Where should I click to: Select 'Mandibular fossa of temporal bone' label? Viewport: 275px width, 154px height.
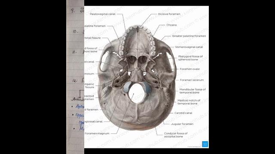[x=192, y=91]
